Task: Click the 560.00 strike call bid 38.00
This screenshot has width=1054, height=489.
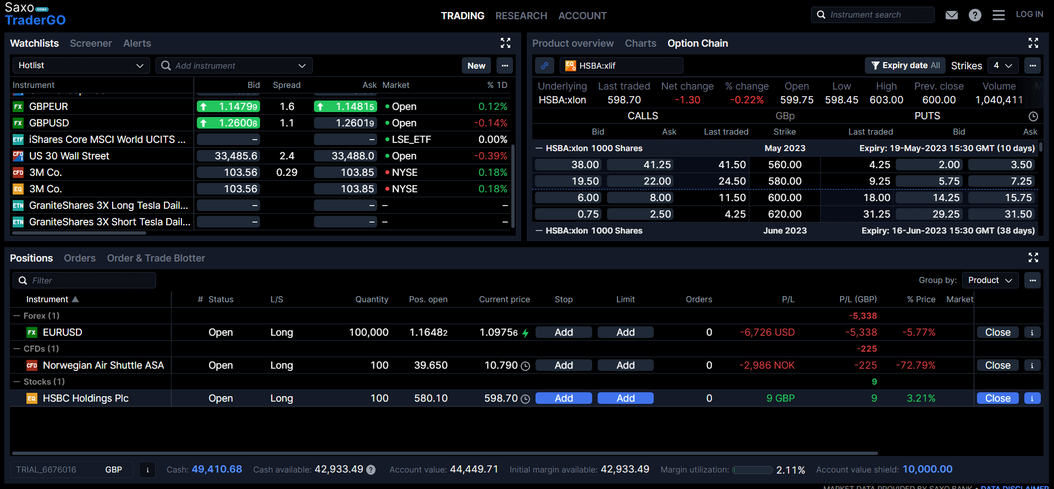Action: (x=569, y=165)
